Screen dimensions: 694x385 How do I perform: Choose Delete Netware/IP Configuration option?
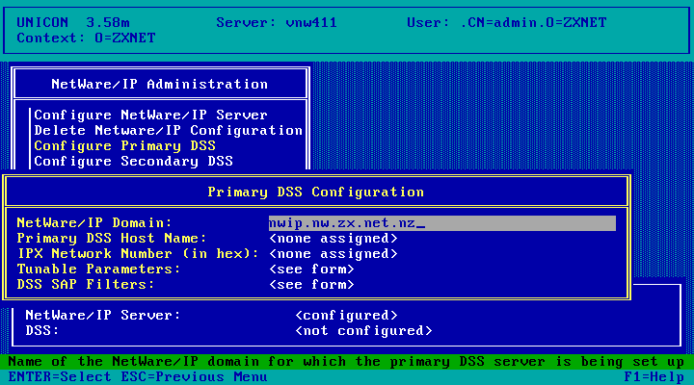[168, 130]
